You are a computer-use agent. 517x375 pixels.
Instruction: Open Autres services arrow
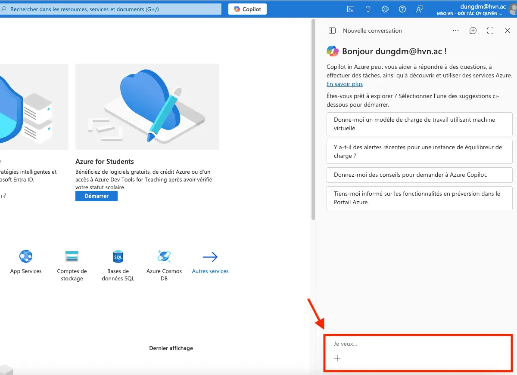[210, 257]
